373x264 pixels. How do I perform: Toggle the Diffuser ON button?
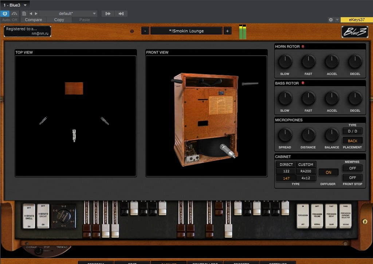coord(328,172)
